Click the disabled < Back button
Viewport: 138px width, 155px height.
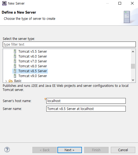45,150
